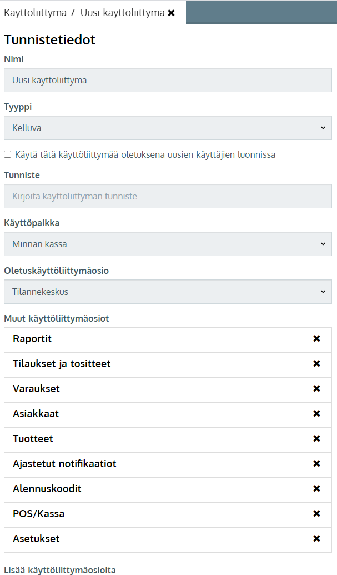Click X icon next to Tuotteet

coord(316,439)
